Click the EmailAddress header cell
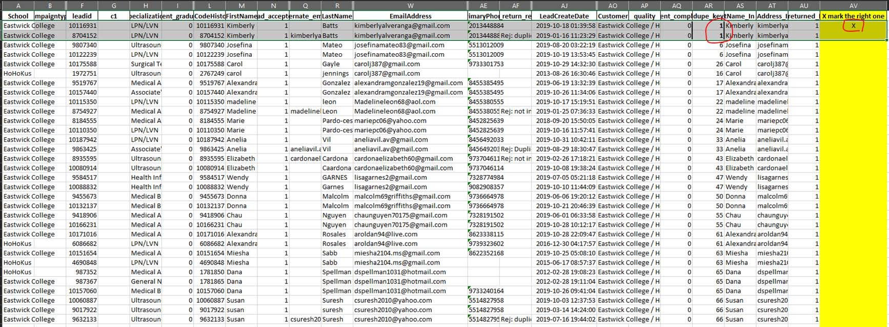This screenshot has width=889, height=327. tap(410, 16)
